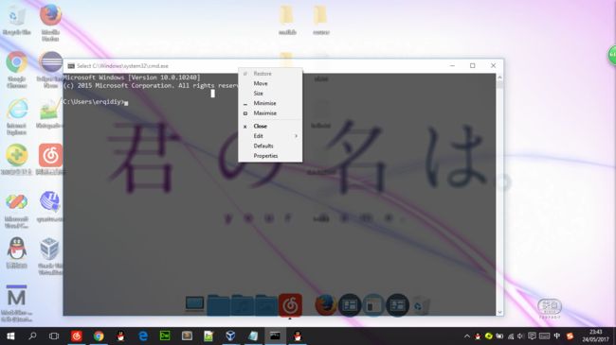Show hidden tray icons chevron
This screenshot has width=616, height=345.
click(x=466, y=336)
